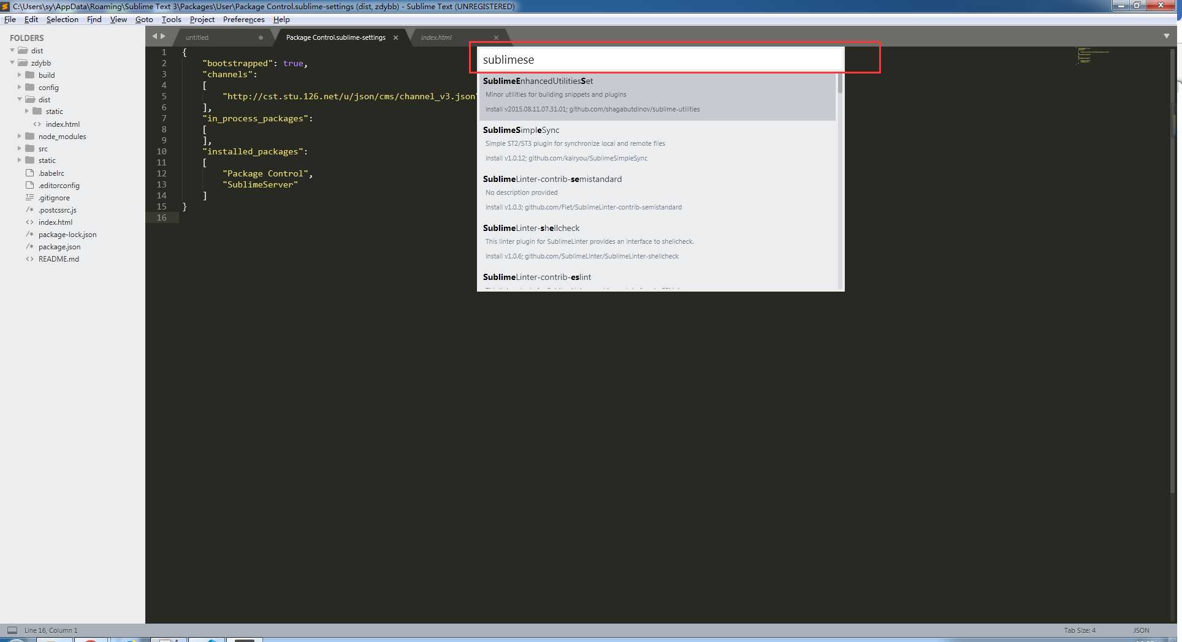This screenshot has height=642, width=1182.
Task: Click the channel_v3.json URL string
Action: point(349,96)
